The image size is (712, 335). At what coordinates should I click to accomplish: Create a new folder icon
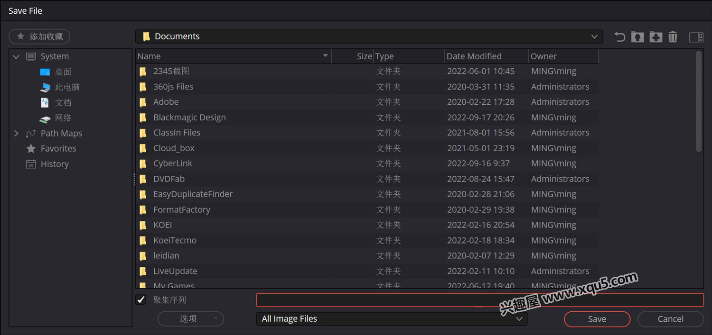coord(656,37)
